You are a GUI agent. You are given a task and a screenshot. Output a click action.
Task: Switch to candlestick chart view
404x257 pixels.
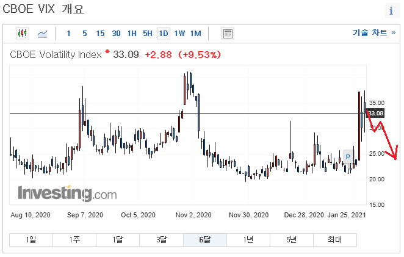[x=23, y=34]
